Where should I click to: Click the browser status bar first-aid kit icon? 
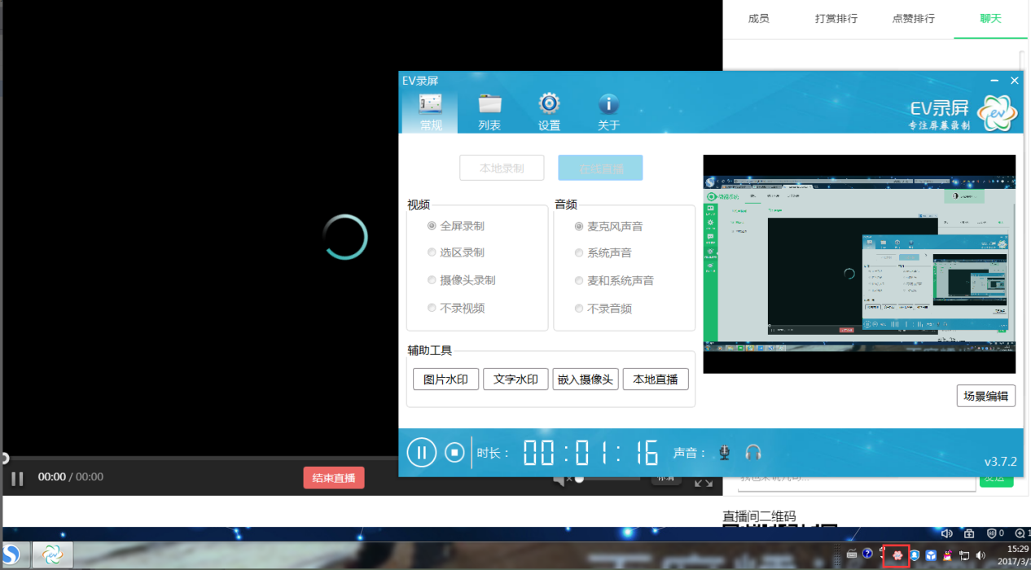pyautogui.click(x=969, y=534)
